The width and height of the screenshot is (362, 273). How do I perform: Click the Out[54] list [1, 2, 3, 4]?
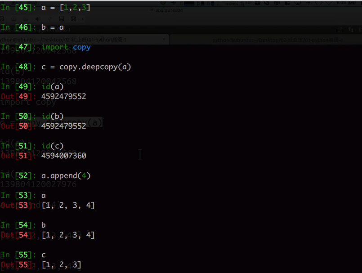68,235
